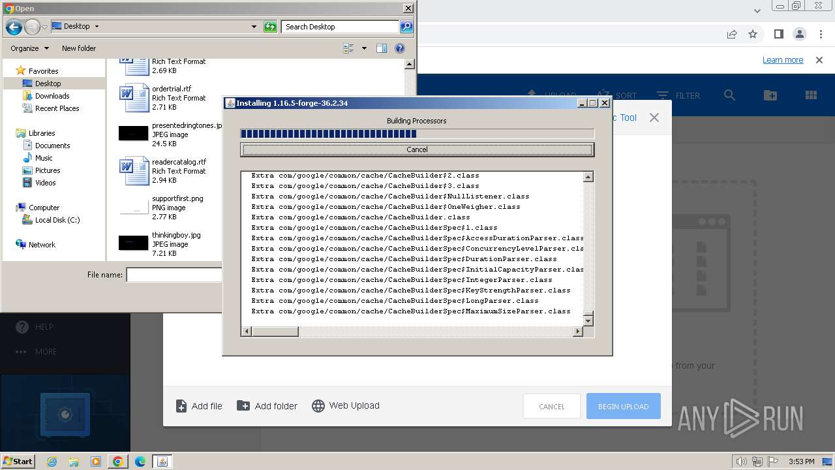The width and height of the screenshot is (835, 470).
Task: Click Cancel in Forge installer
Action: click(x=417, y=149)
